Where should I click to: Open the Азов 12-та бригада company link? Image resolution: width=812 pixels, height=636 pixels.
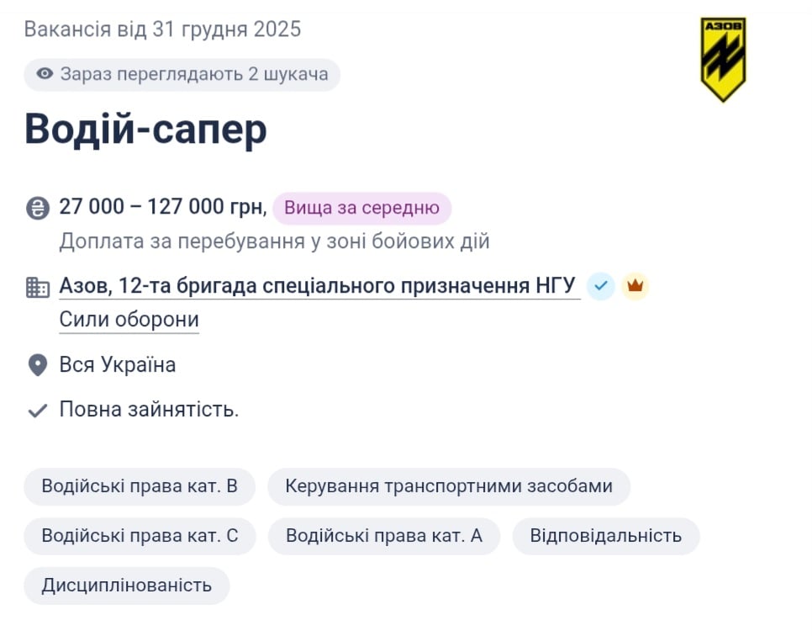[x=318, y=285]
